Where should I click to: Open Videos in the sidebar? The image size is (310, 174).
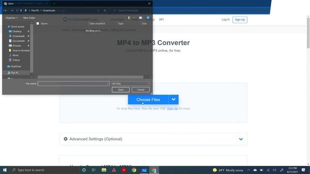tap(16, 60)
